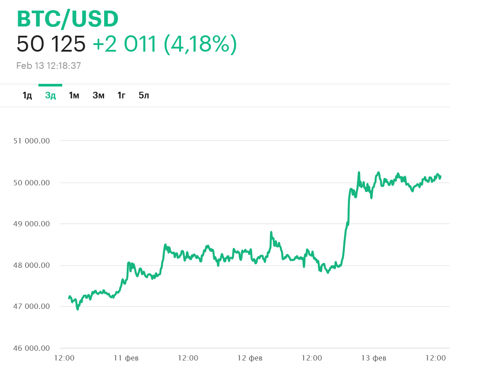Screen dimensions: 493x368
Task: Switch to the 1д time range tab
Action: (x=27, y=95)
